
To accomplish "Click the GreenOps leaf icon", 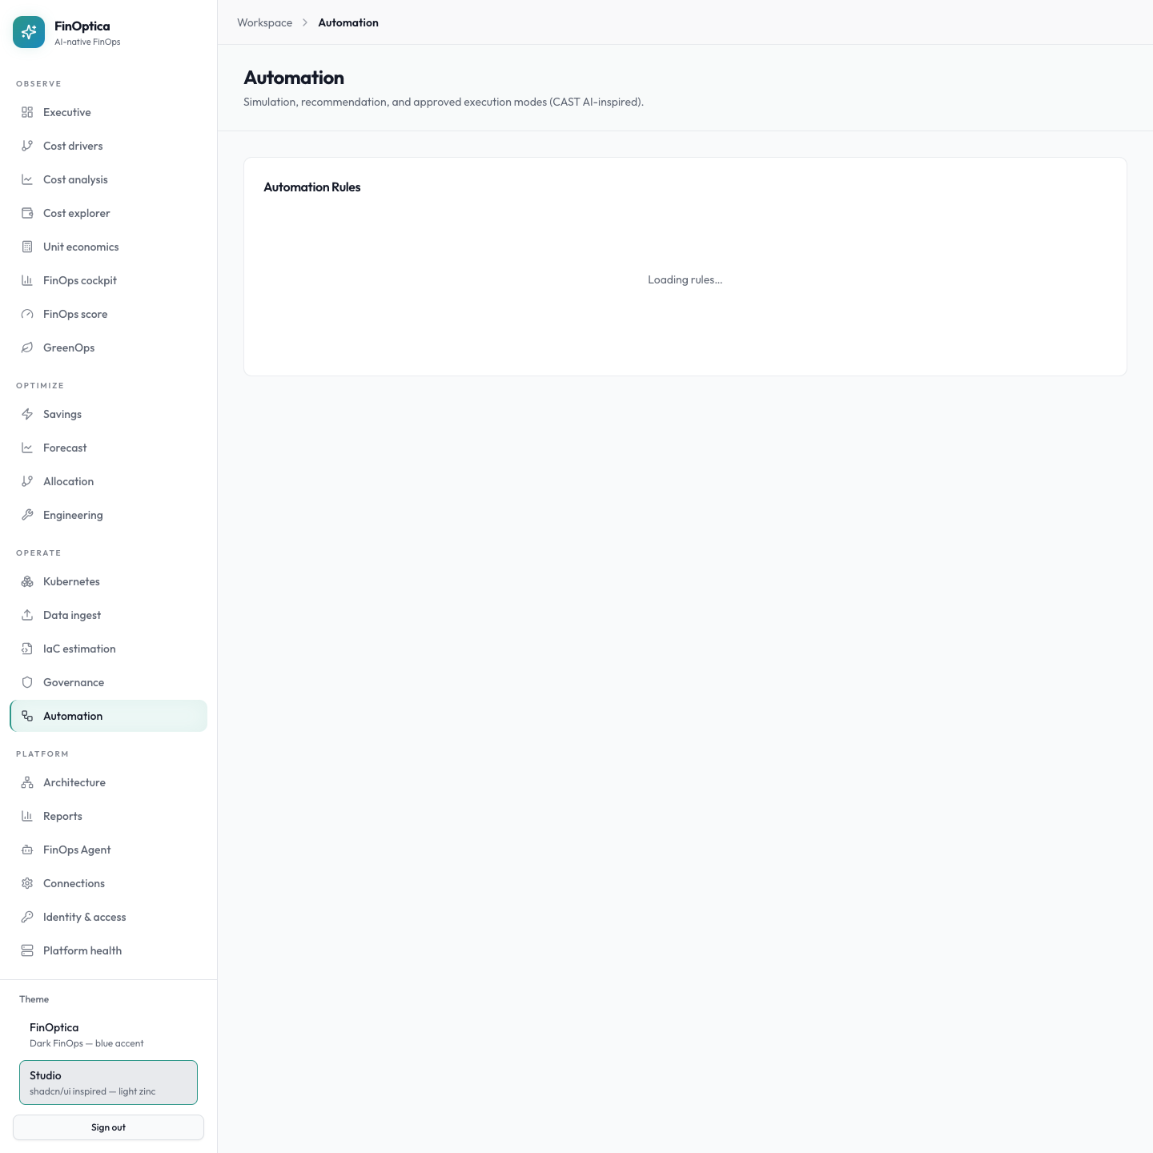I will tap(27, 348).
